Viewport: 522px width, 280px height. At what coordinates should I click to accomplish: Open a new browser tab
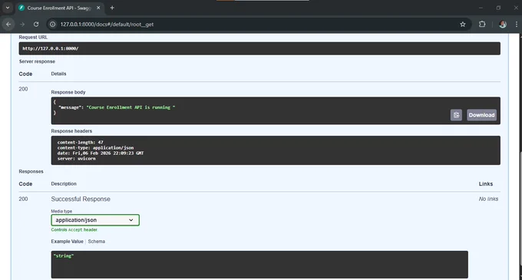click(112, 8)
